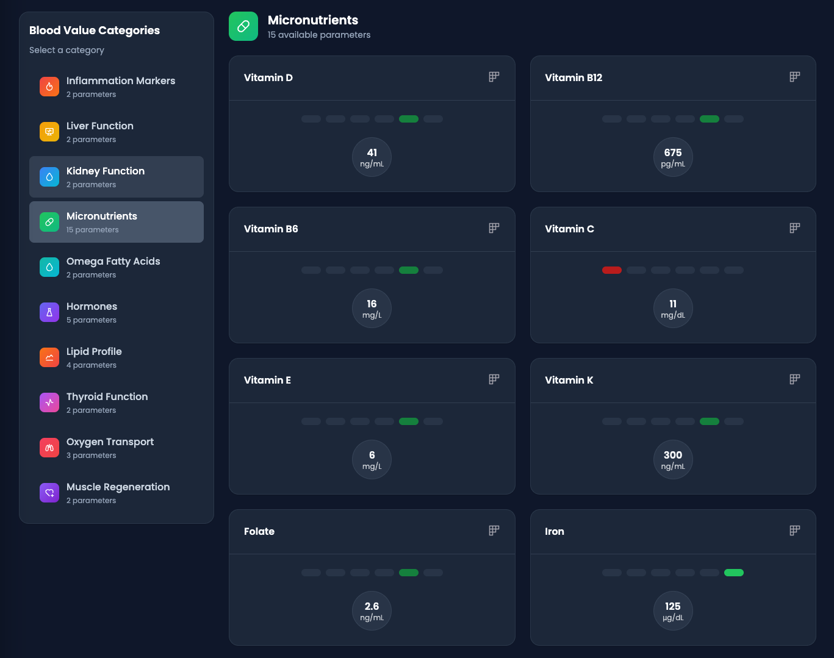Screen dimensions: 834x658
Task: Click the Folate card title
Action: pyautogui.click(x=259, y=531)
